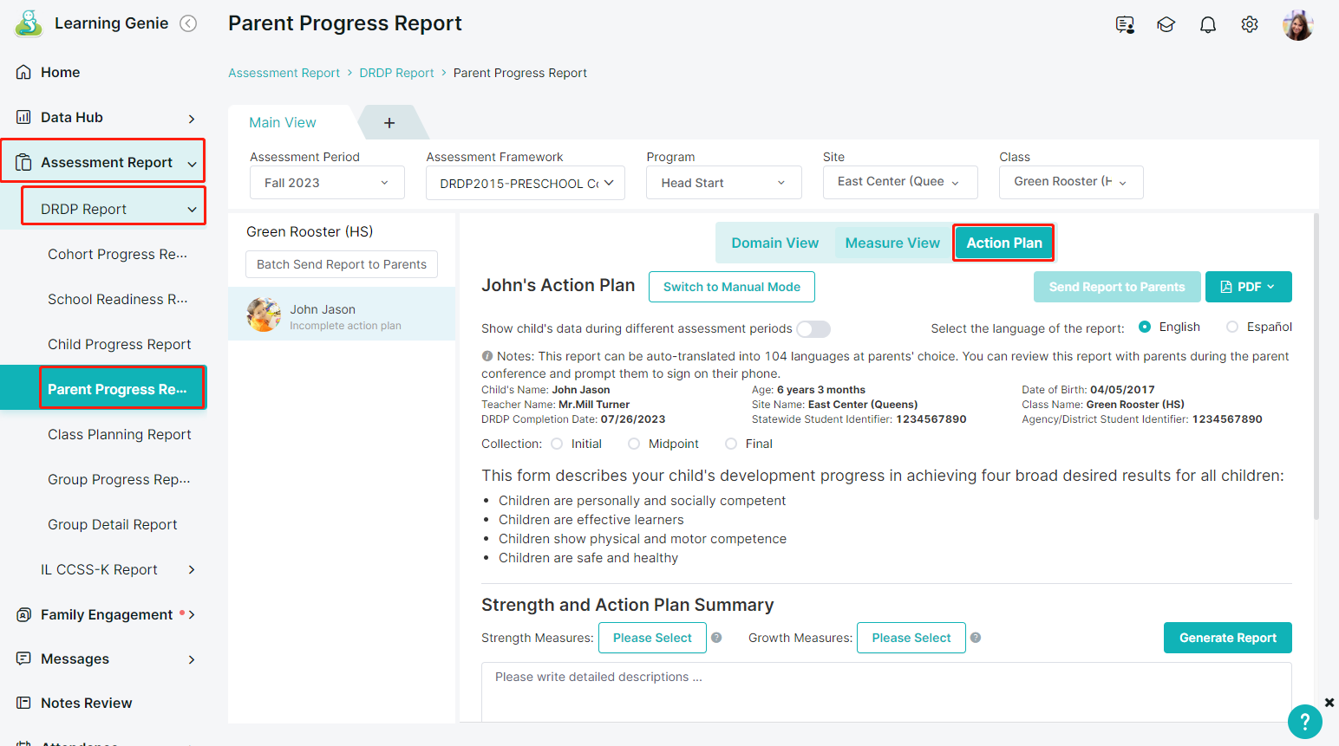Collapse the sidebar with the arrow icon

188,23
